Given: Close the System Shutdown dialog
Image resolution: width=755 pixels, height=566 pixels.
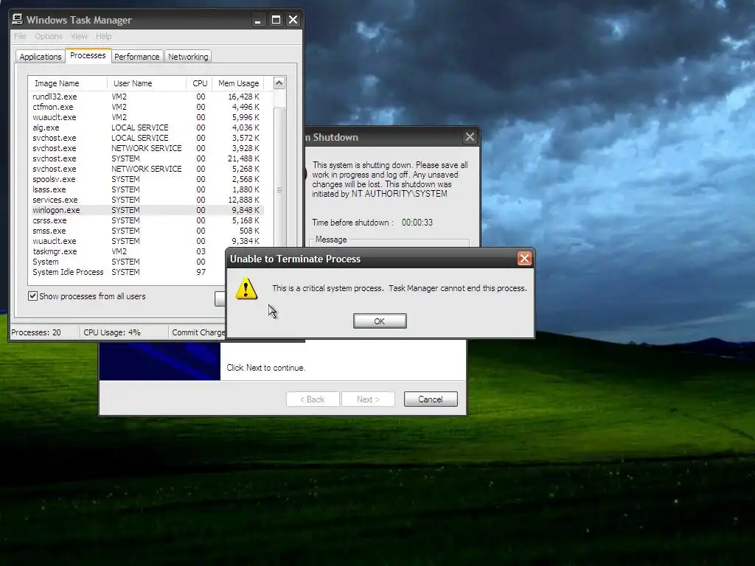Looking at the screenshot, I should [470, 137].
